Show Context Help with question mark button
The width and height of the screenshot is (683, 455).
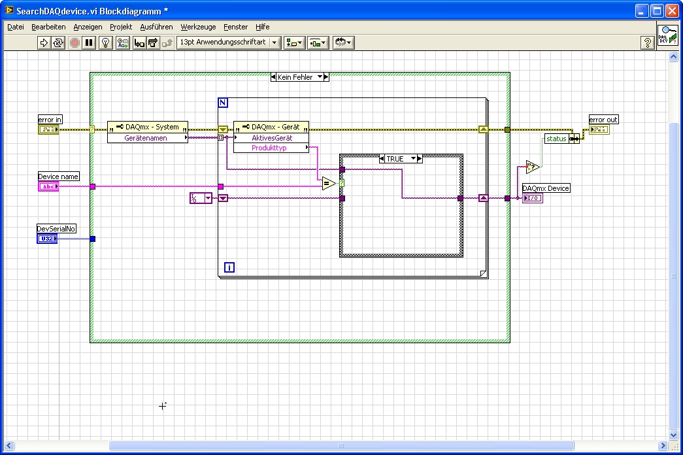[x=647, y=42]
